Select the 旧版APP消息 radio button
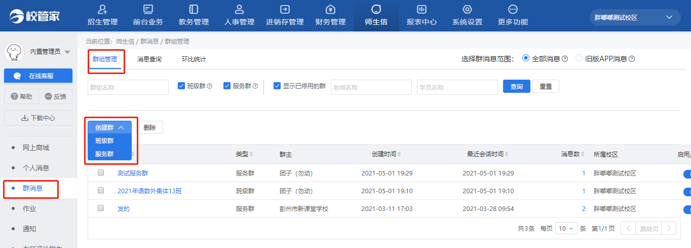Image resolution: width=691 pixels, height=248 pixels. (x=579, y=58)
